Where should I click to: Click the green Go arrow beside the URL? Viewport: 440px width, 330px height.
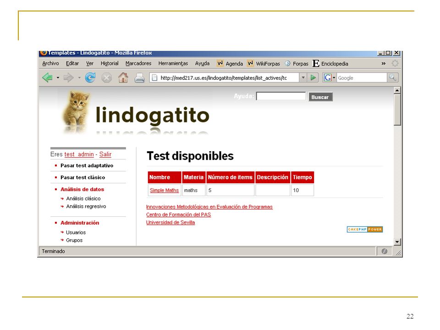tap(313, 78)
